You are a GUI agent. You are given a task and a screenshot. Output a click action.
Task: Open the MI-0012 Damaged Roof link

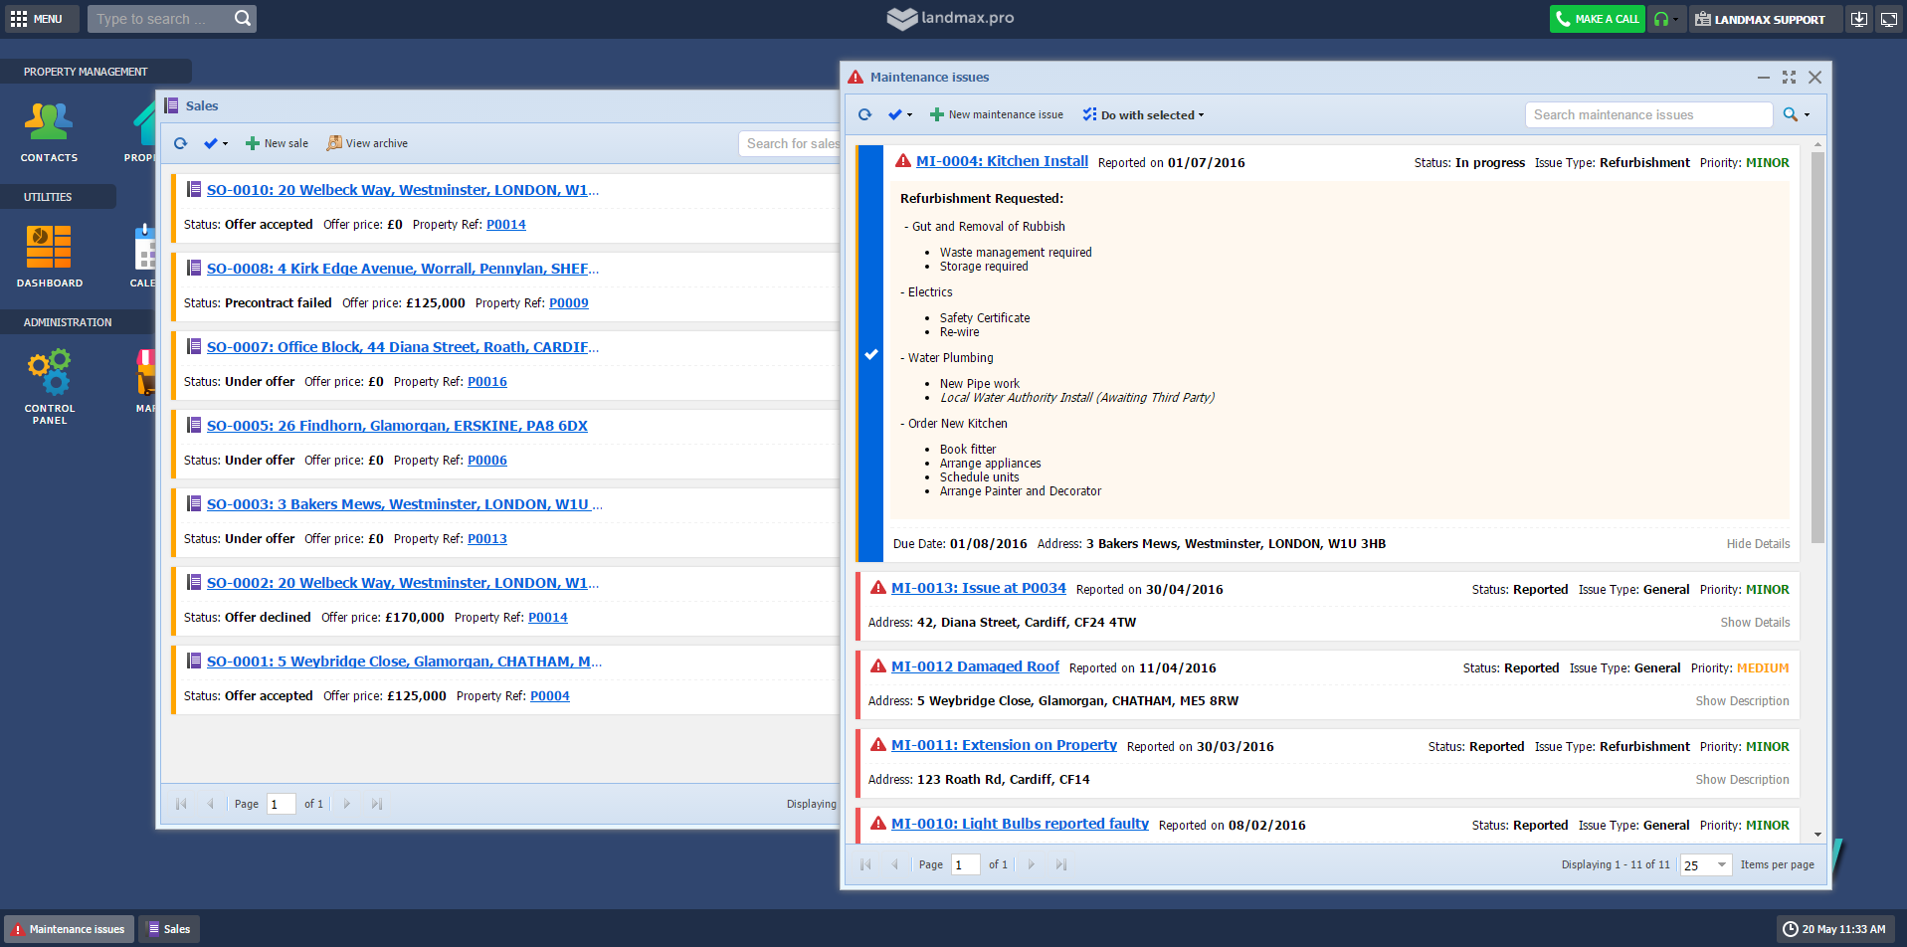pos(975,667)
